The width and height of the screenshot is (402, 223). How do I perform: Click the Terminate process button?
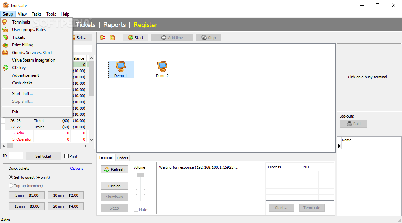(312, 208)
